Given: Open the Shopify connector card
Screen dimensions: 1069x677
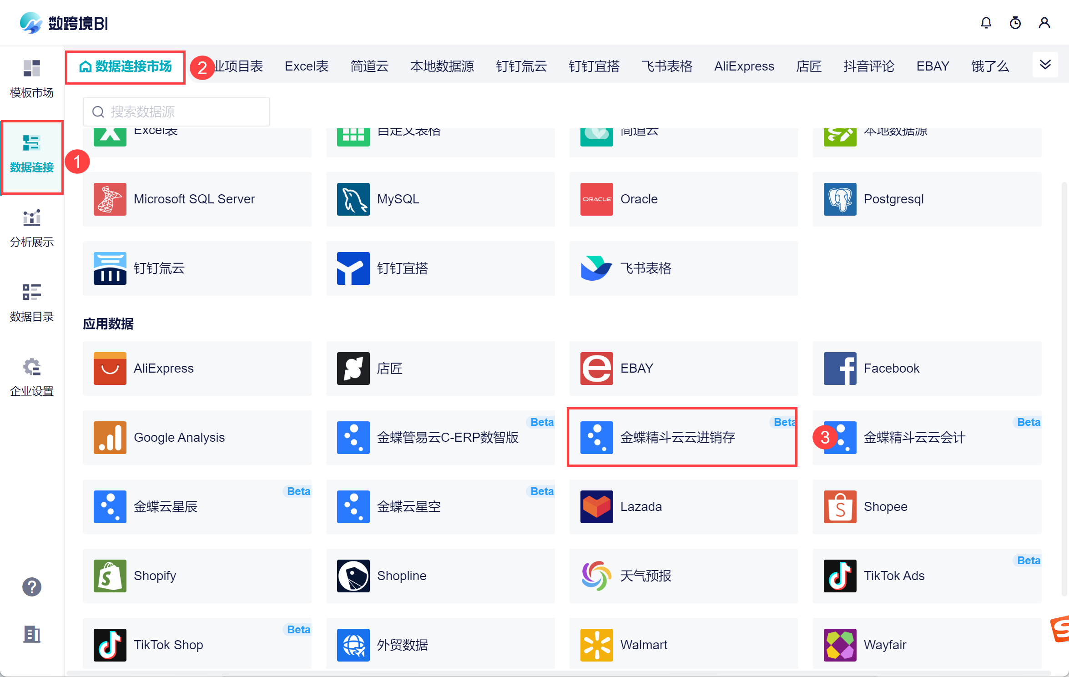Looking at the screenshot, I should pyautogui.click(x=197, y=576).
